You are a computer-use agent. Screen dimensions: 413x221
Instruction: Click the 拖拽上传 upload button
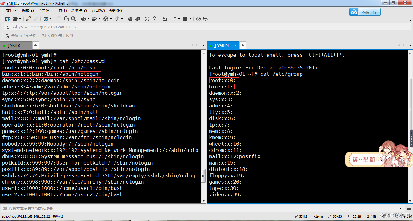coord(365,12)
